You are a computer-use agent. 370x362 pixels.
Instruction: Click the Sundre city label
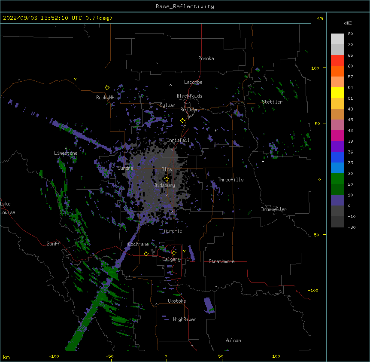coord(125,168)
